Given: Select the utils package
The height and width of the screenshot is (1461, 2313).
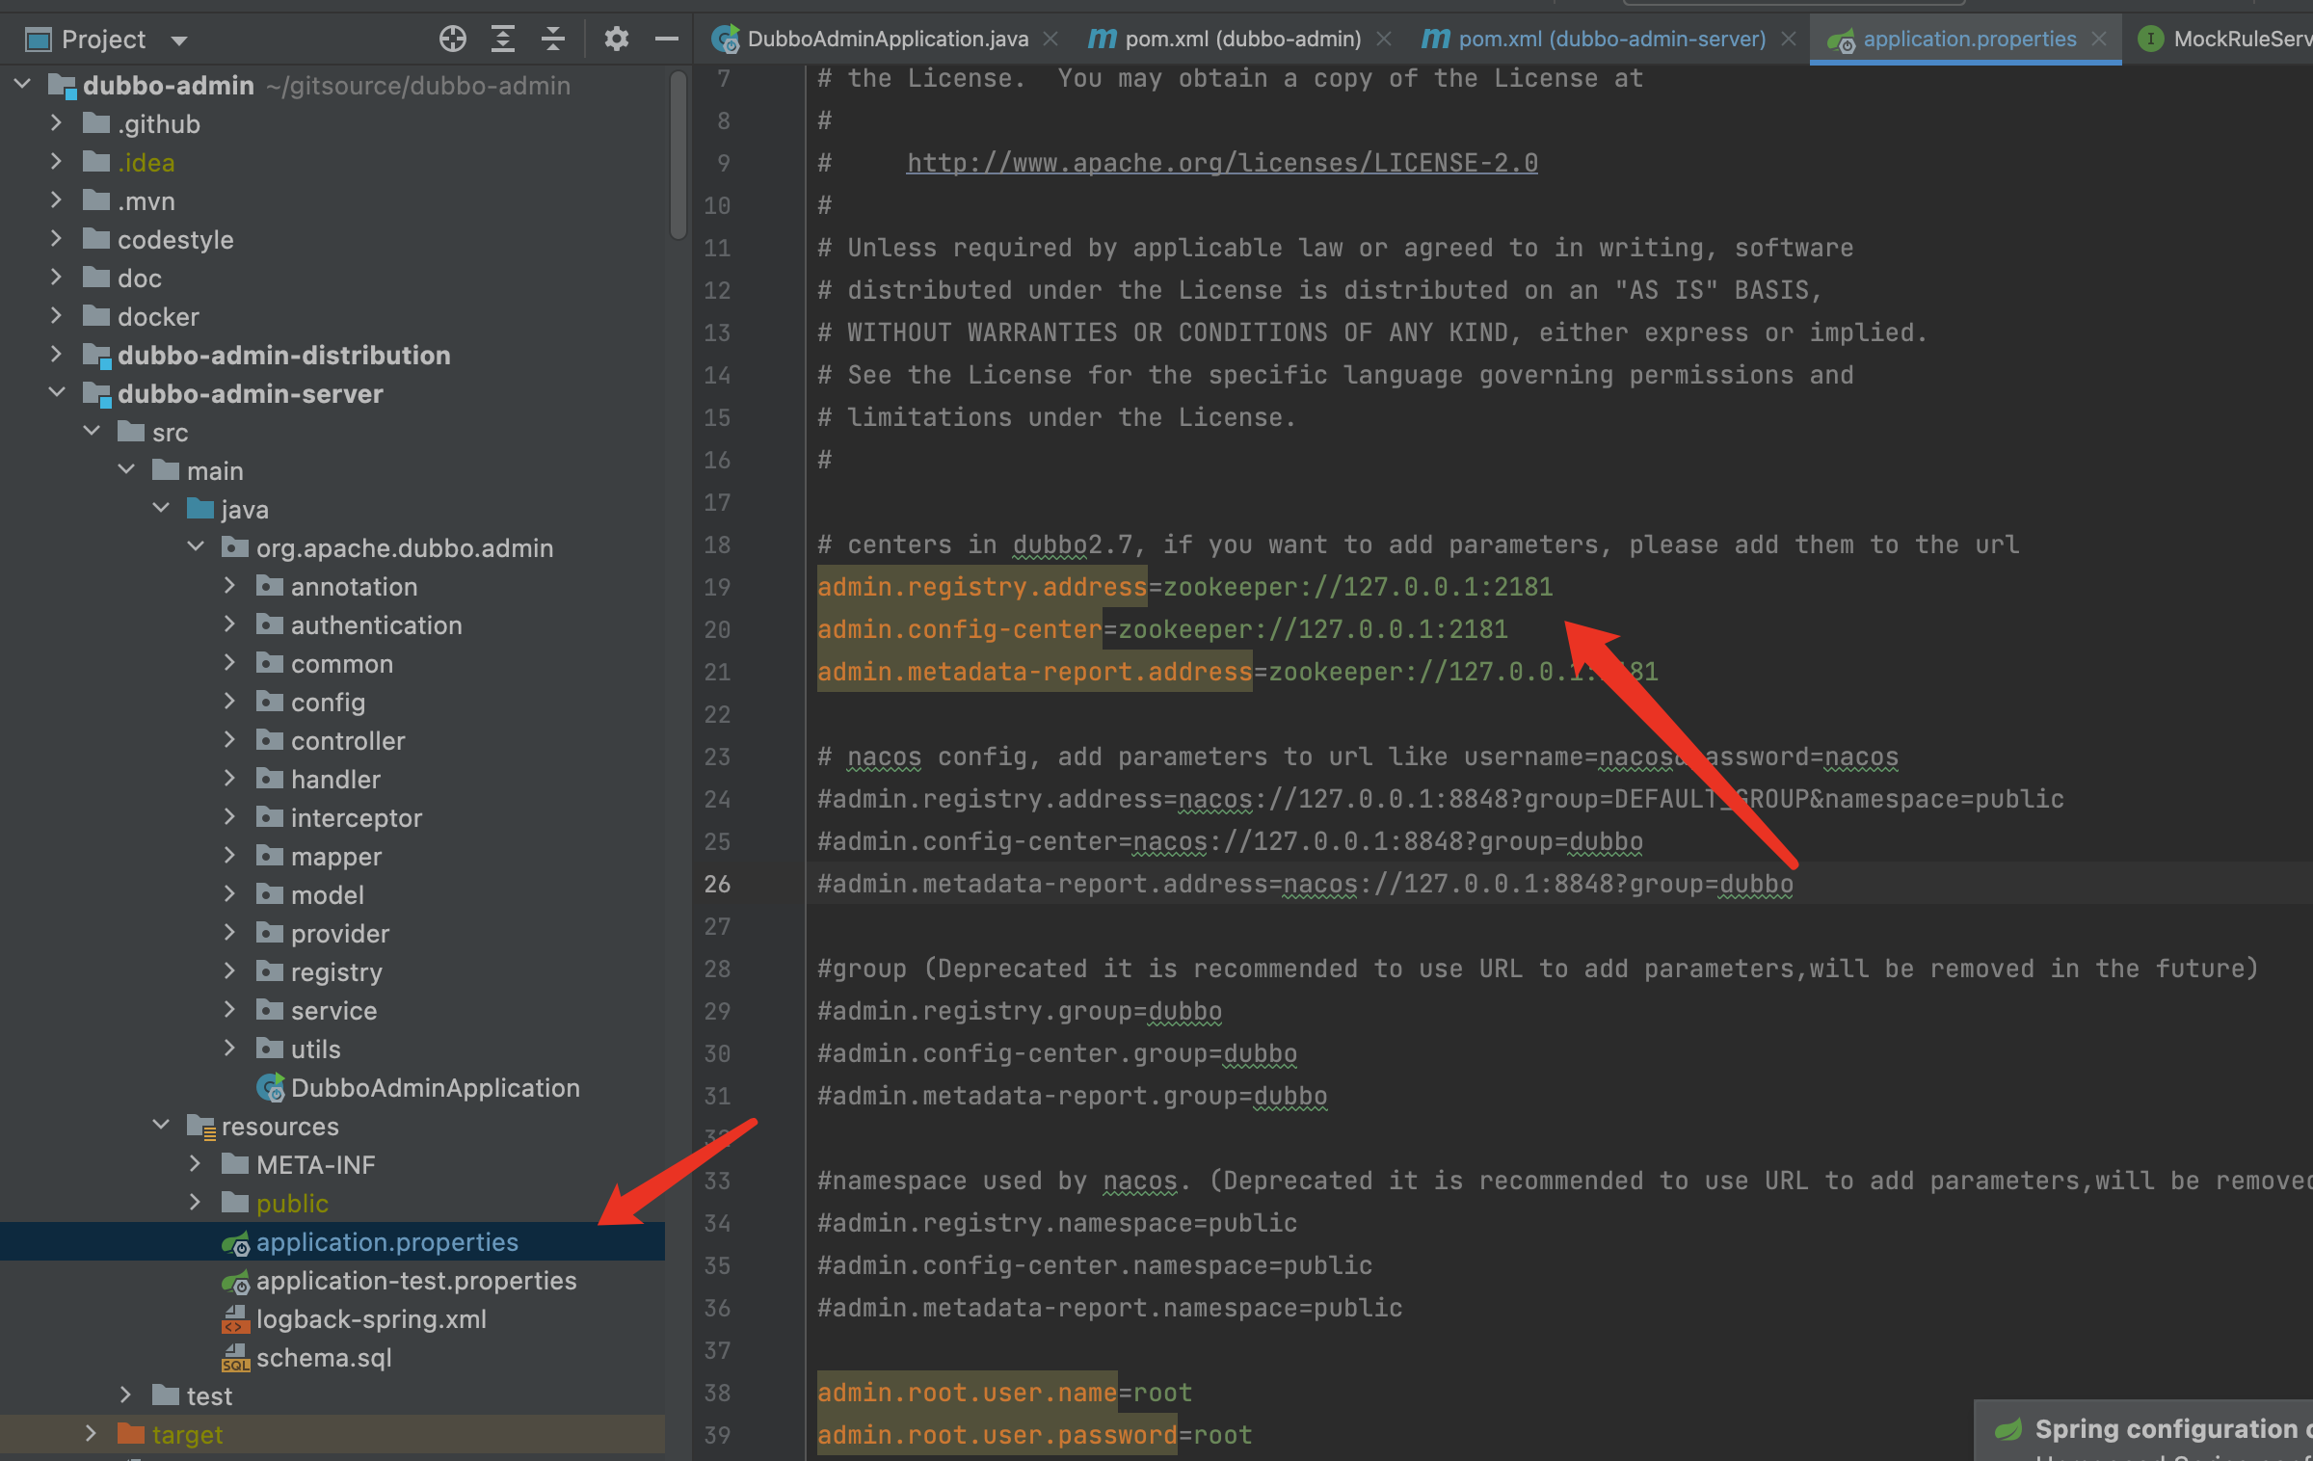Looking at the screenshot, I should (315, 1049).
